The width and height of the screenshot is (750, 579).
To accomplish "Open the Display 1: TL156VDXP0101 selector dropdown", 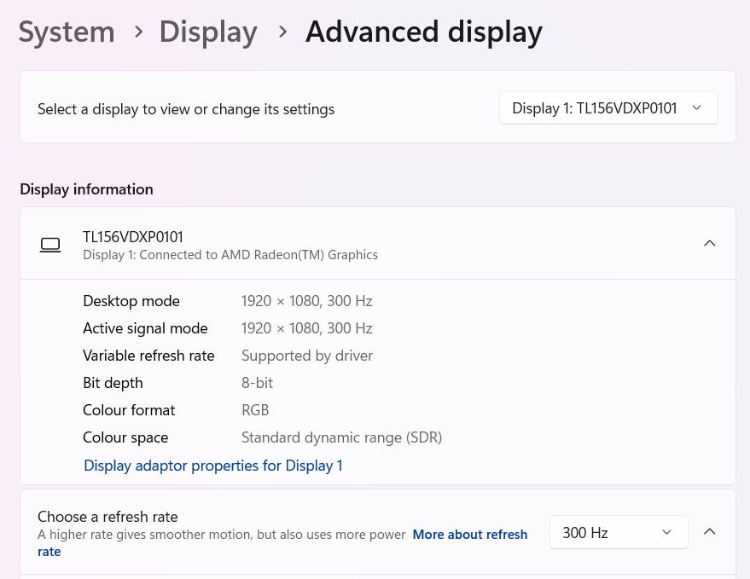I will click(608, 108).
